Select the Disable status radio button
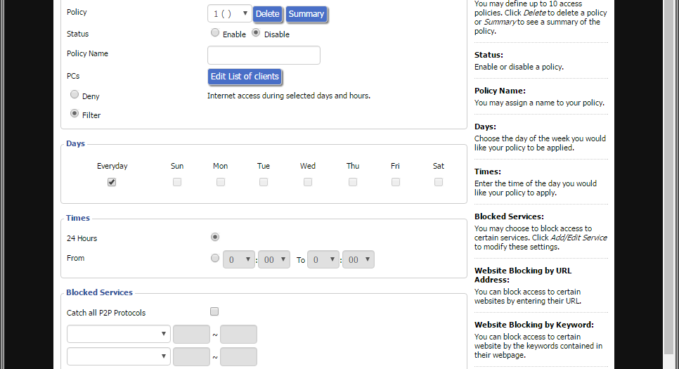The image size is (679, 369). 256,33
